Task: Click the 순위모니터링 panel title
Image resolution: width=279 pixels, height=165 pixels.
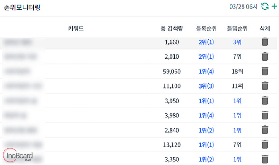Action: pos(22,7)
